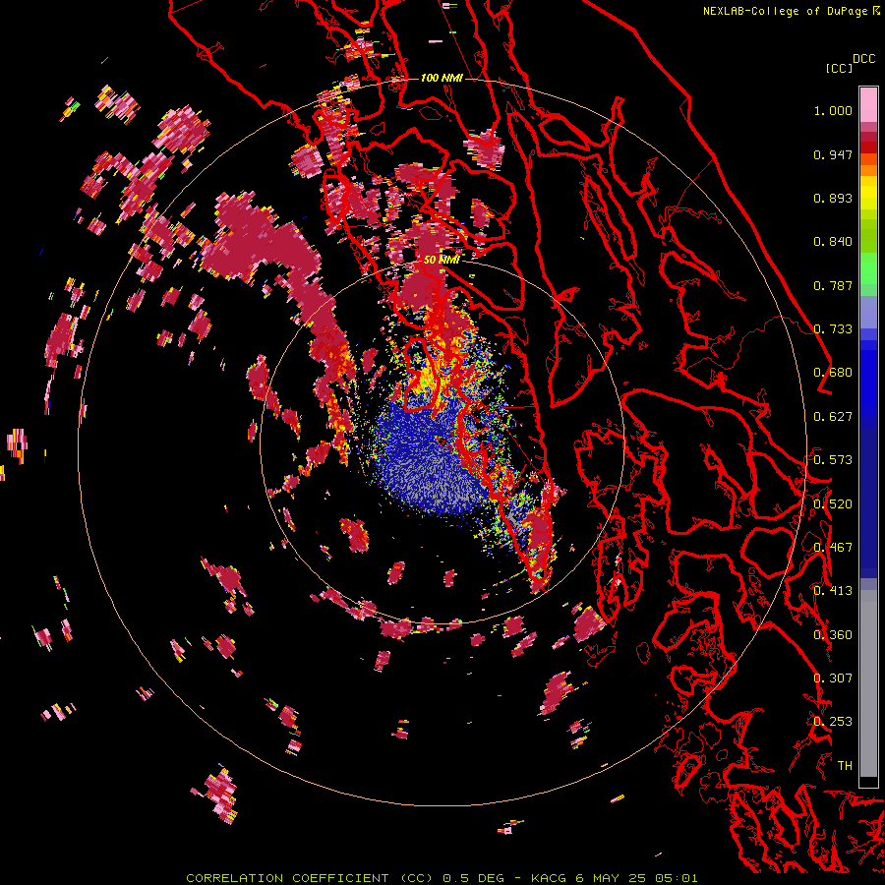The image size is (885, 885).
Task: Click the 0.467 value on the color scale
Action: (x=833, y=548)
